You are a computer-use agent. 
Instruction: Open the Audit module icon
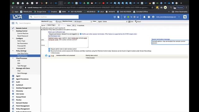click(13, 82)
